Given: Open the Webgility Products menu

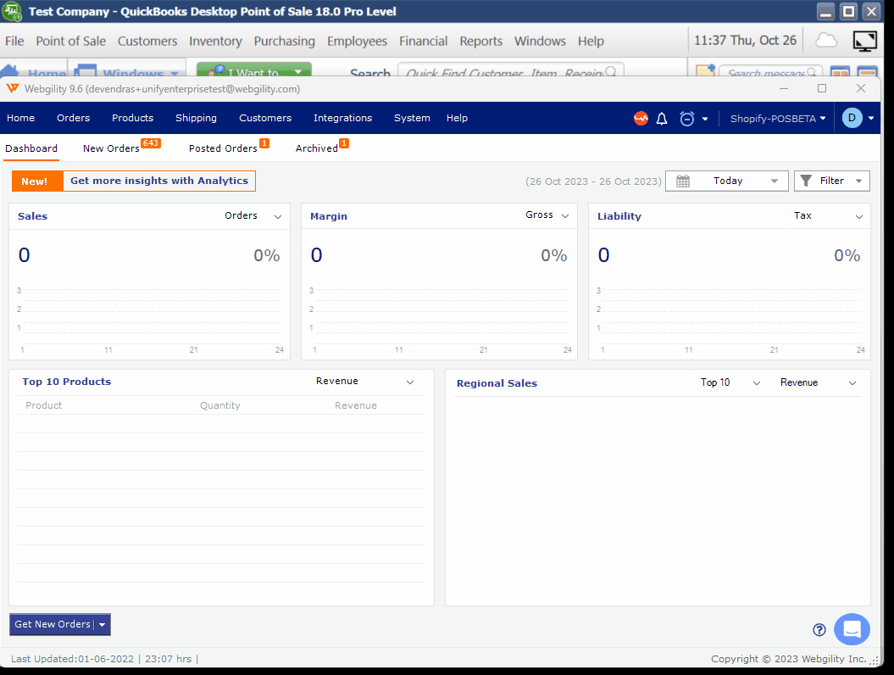Looking at the screenshot, I should coord(132,118).
